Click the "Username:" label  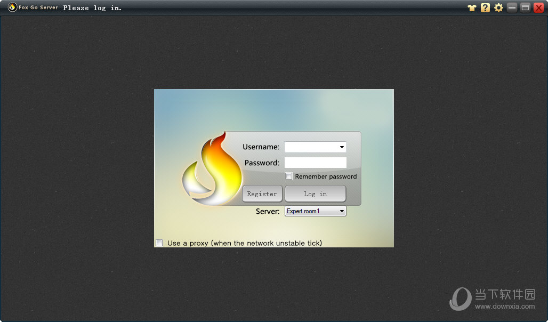(x=261, y=147)
